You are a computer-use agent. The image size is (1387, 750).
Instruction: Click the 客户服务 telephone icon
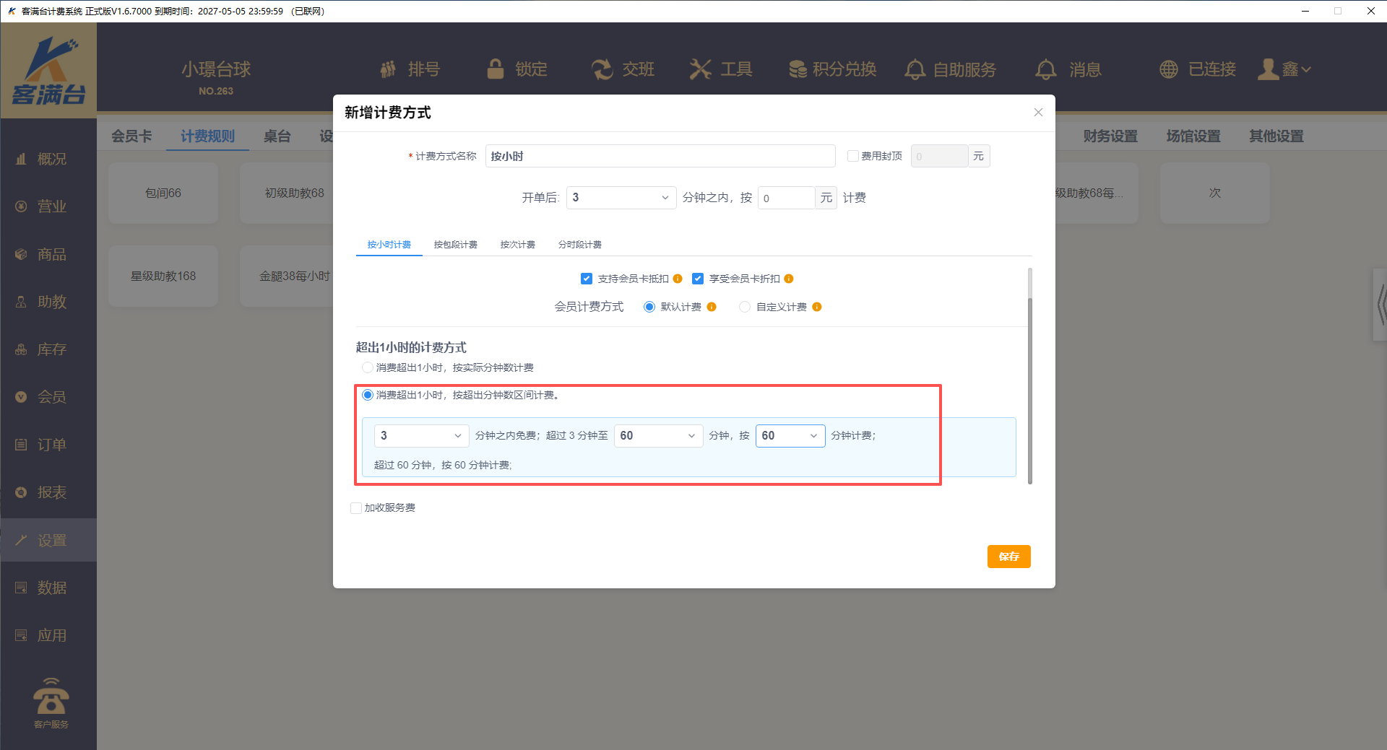tap(51, 698)
